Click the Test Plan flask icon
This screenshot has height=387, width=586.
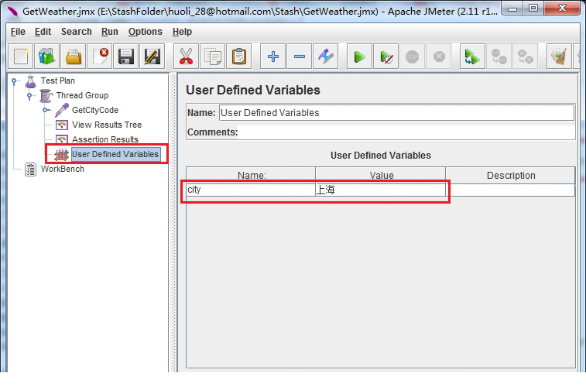31,81
